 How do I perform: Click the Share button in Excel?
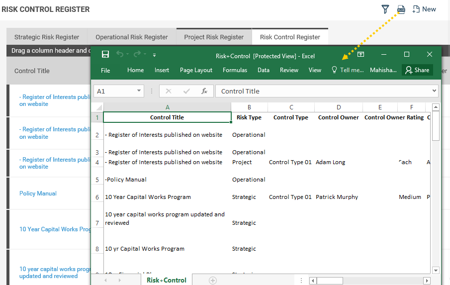417,70
